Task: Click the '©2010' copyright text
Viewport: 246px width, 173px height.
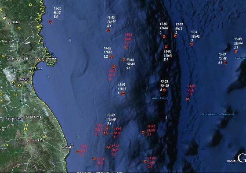Action: [x=232, y=161]
